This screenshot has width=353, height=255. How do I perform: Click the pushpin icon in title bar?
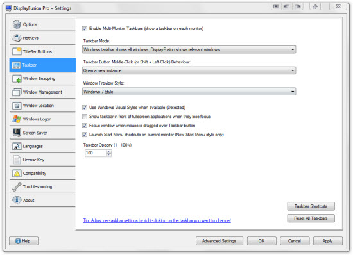pos(315,7)
